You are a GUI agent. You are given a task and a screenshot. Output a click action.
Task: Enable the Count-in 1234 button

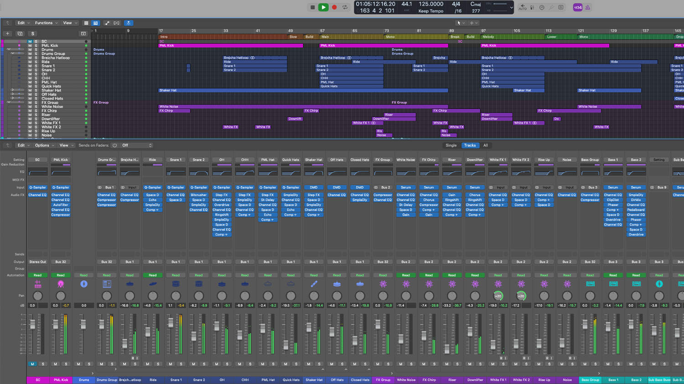[578, 7]
